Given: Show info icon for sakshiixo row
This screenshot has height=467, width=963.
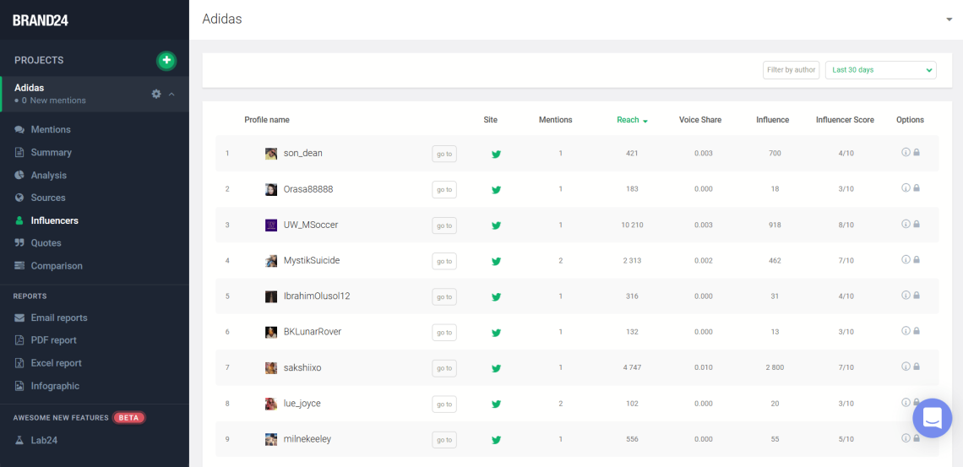Looking at the screenshot, I should [x=906, y=367].
